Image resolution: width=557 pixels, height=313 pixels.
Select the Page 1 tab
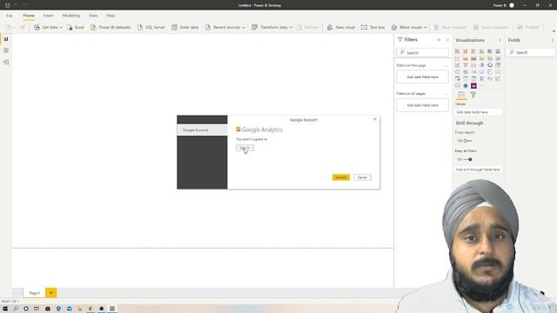click(35, 293)
